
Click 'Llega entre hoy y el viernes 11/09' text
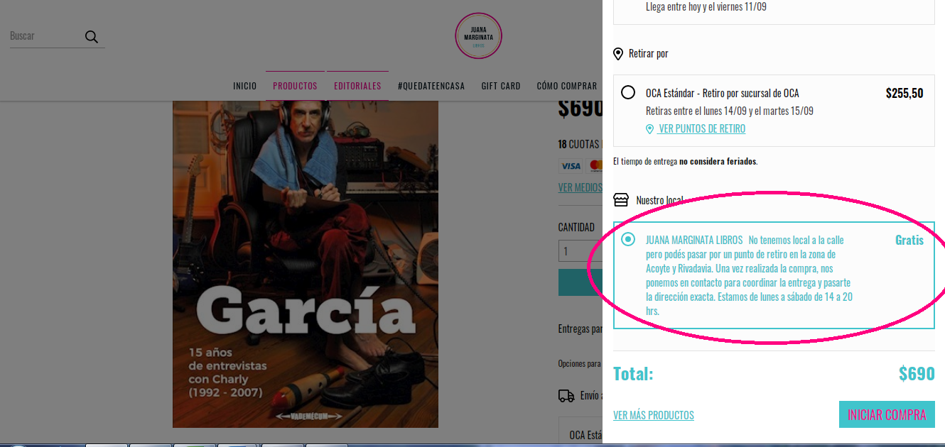706,7
